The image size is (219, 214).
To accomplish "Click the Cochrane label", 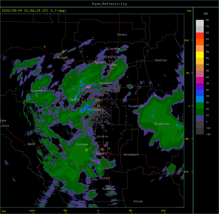I will 82,144.
